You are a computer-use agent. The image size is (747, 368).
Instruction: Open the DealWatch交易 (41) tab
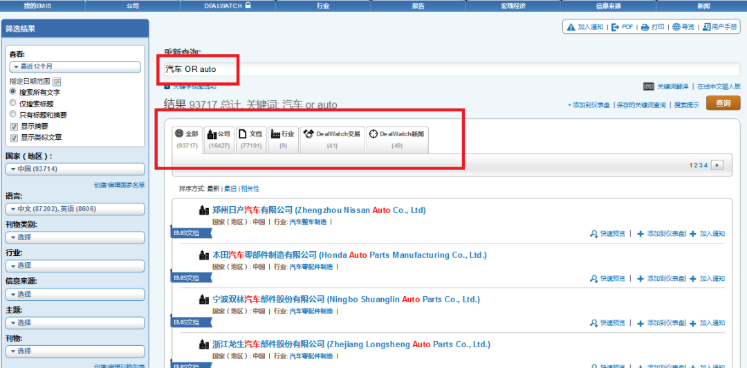(332, 140)
